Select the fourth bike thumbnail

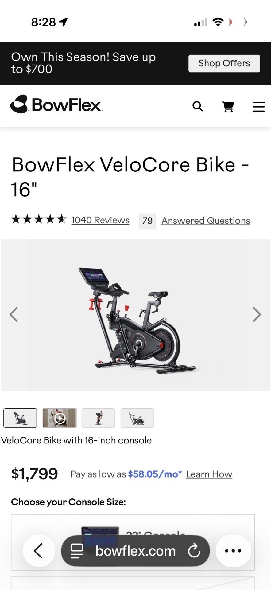[137, 418]
